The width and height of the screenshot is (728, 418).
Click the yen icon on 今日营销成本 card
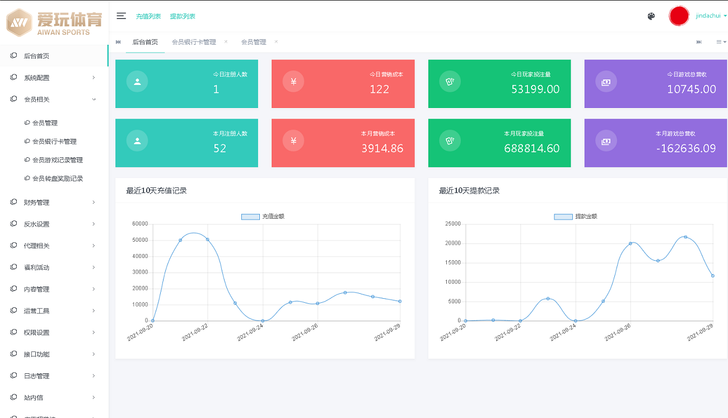293,82
